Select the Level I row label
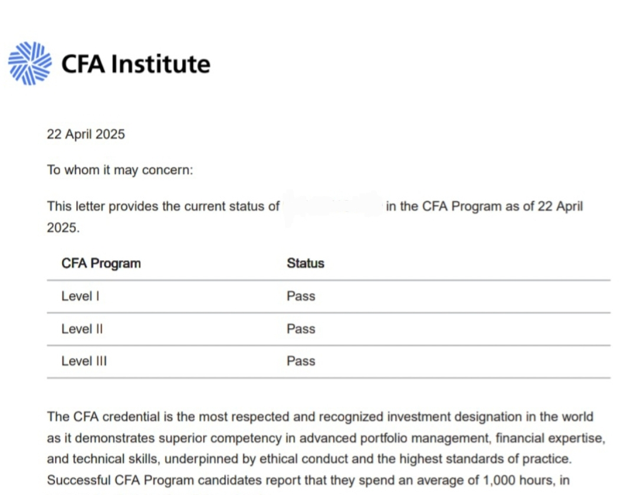 pyautogui.click(x=80, y=296)
